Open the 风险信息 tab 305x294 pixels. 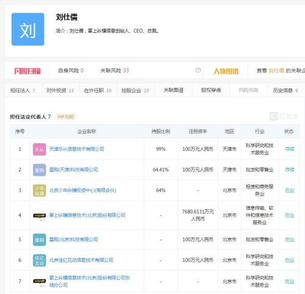pyautogui.click(x=248, y=90)
